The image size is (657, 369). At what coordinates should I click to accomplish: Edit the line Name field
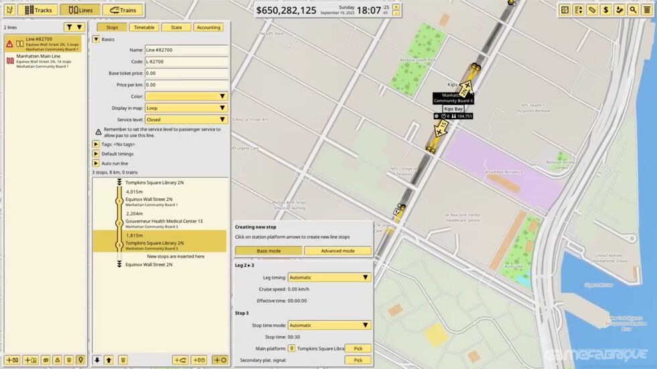pyautogui.click(x=186, y=50)
